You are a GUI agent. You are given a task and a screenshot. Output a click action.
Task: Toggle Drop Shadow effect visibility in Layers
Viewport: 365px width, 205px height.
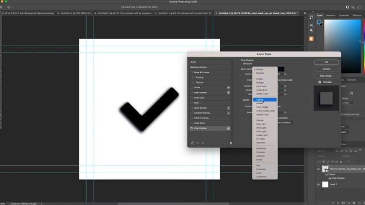point(330,178)
